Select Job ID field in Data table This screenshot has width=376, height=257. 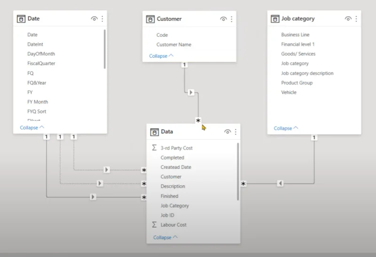pos(167,215)
